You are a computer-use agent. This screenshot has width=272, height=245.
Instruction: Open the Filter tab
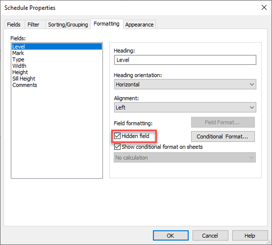tap(33, 25)
